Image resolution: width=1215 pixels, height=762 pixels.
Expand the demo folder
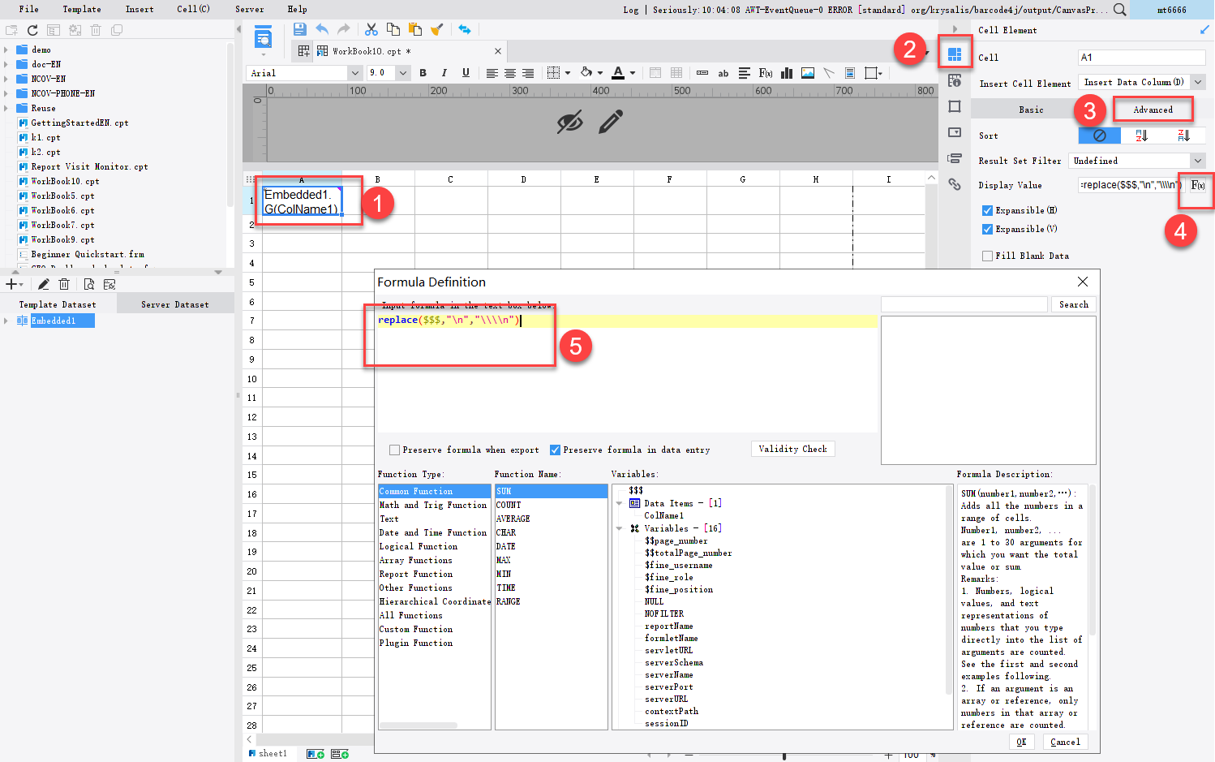pyautogui.click(x=6, y=50)
